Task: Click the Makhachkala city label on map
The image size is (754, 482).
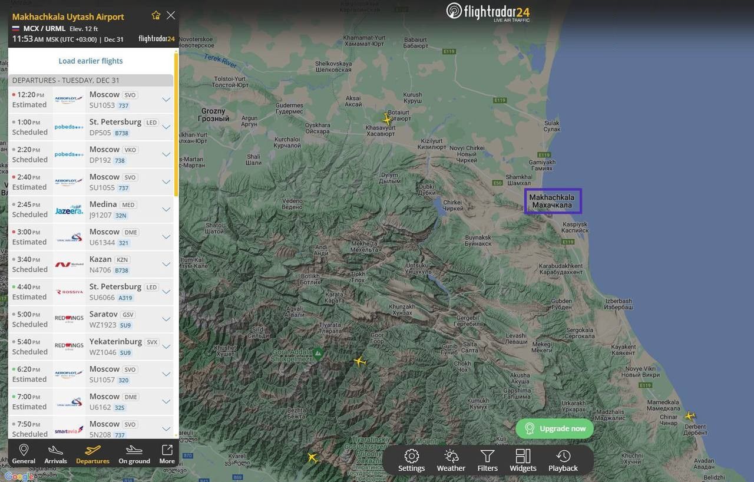Action: (x=552, y=201)
